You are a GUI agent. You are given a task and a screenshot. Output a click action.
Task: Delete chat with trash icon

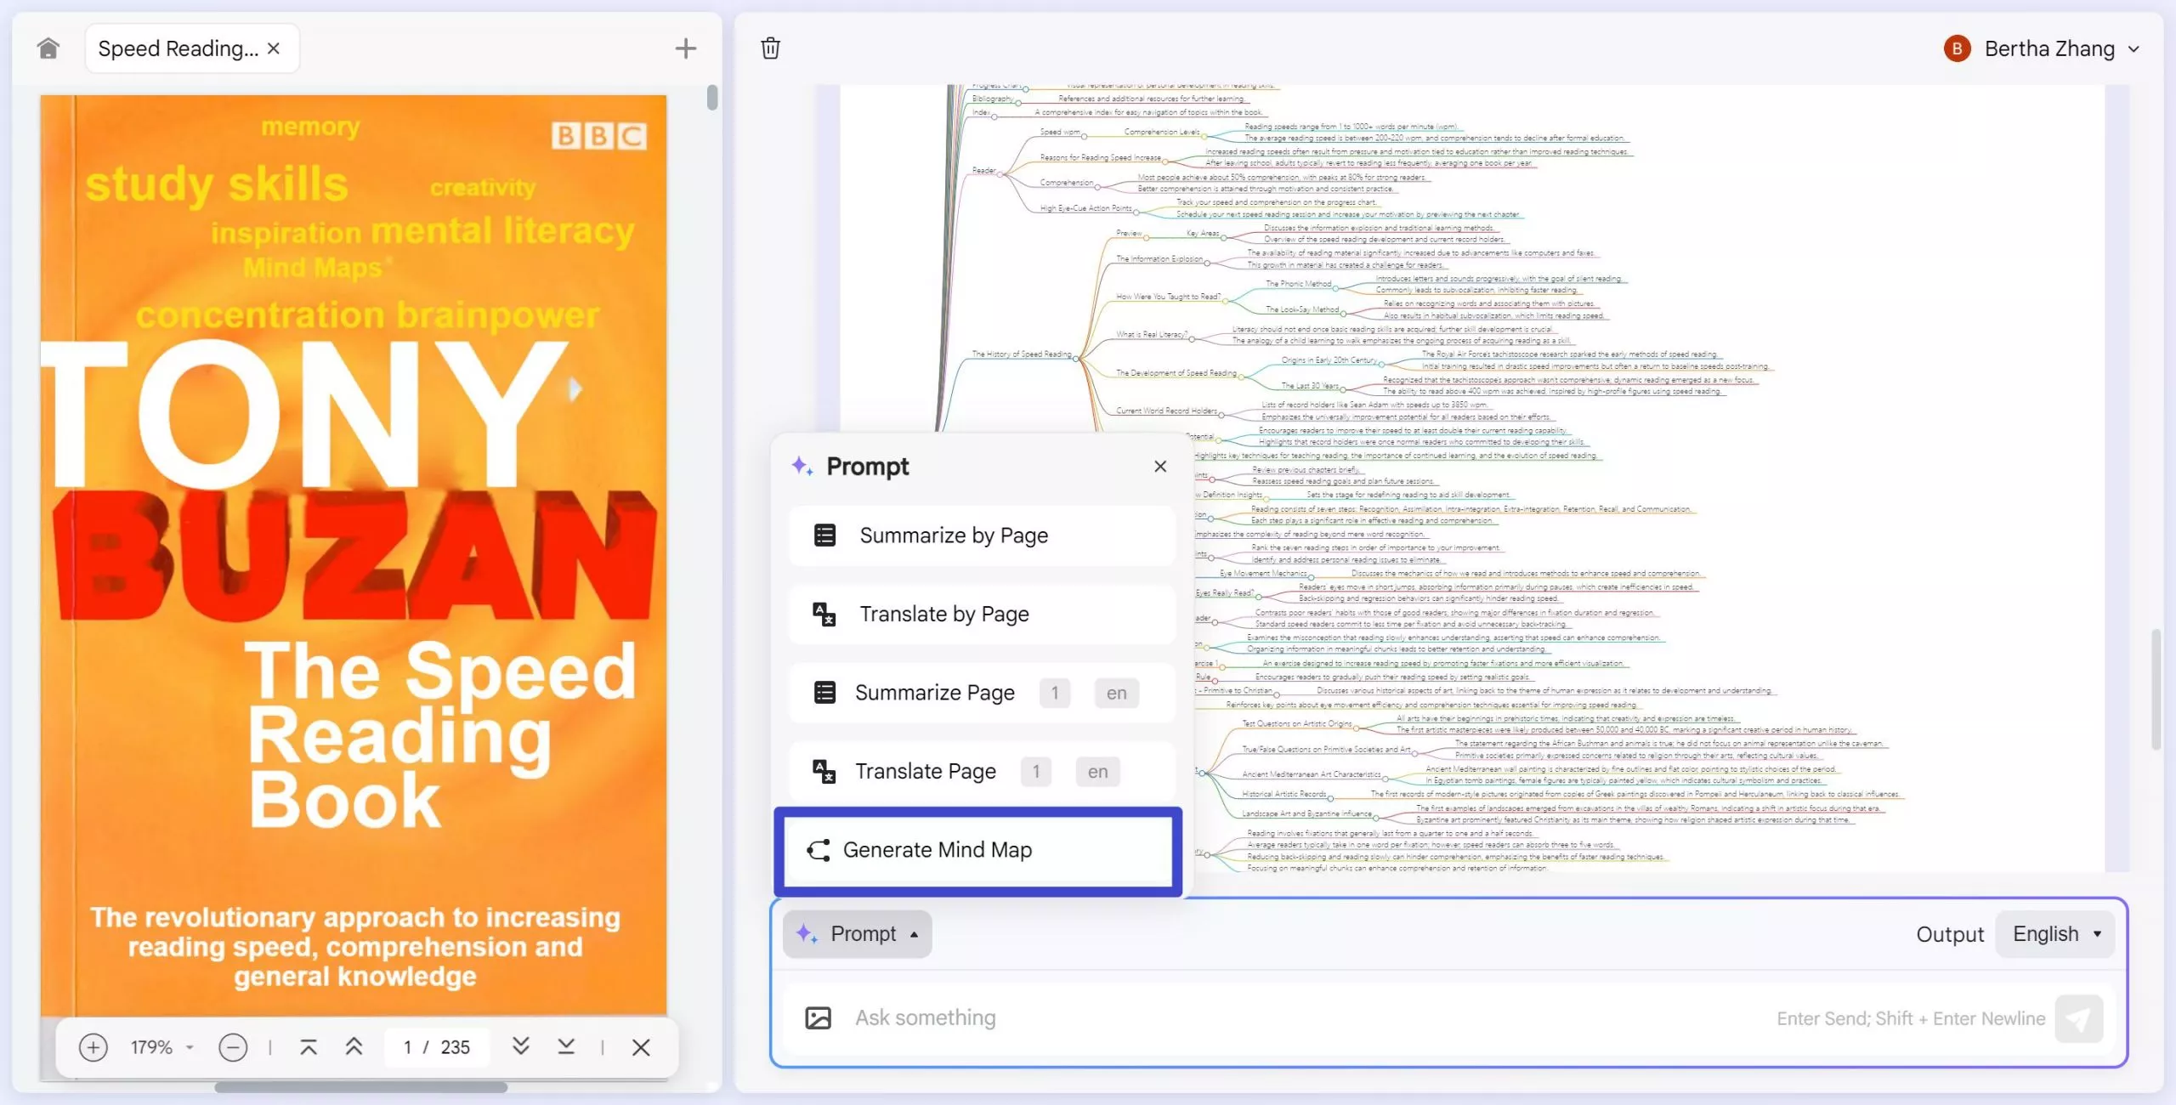(770, 48)
